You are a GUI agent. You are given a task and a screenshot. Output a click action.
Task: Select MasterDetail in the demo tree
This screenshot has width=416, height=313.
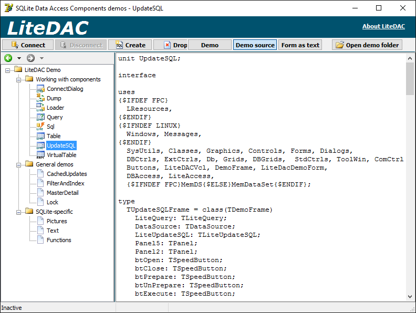click(63, 193)
